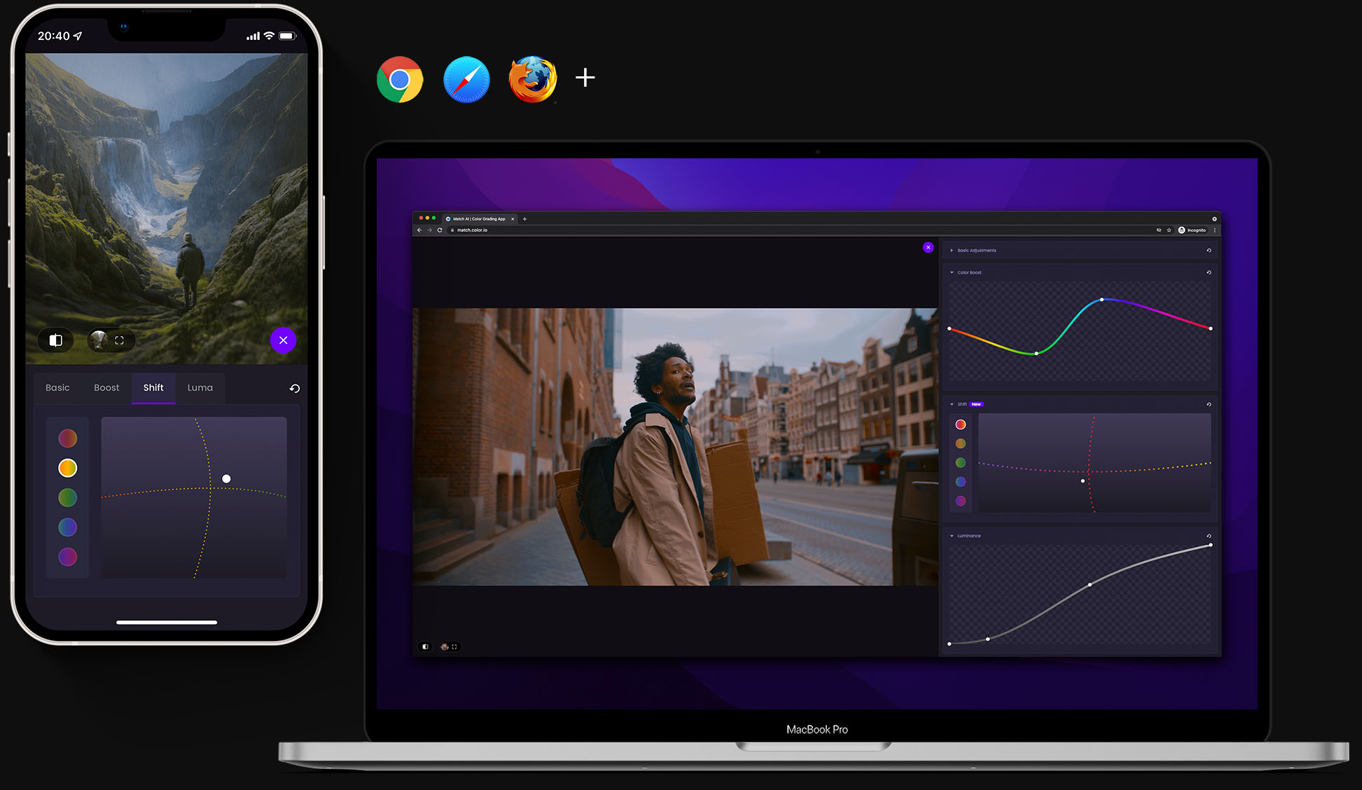Click the Safari compass icon
The image size is (1362, 790).
[x=466, y=79]
